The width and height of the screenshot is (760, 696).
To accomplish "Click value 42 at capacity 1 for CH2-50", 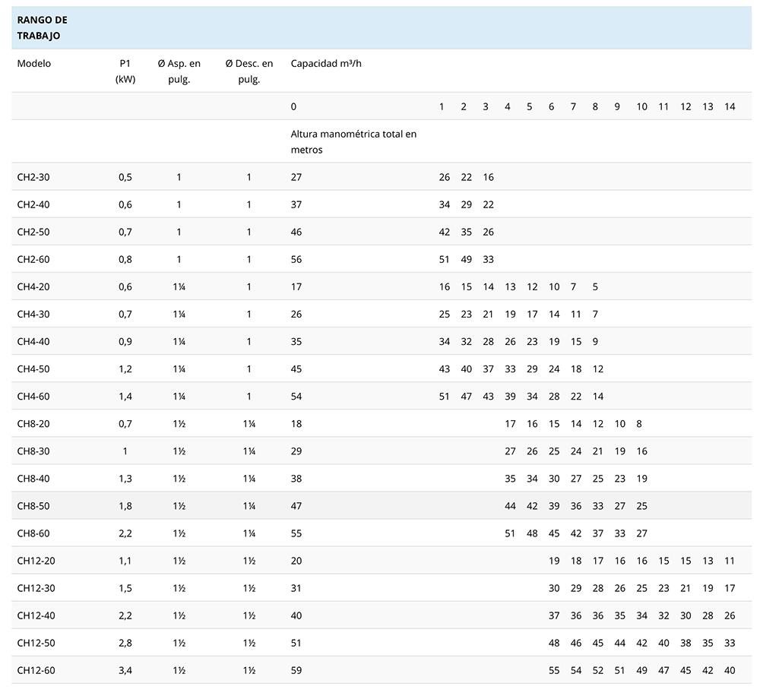I will point(445,232).
